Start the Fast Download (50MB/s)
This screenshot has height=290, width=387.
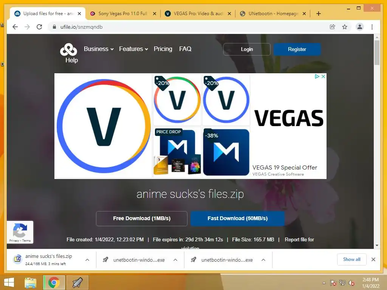237,219
